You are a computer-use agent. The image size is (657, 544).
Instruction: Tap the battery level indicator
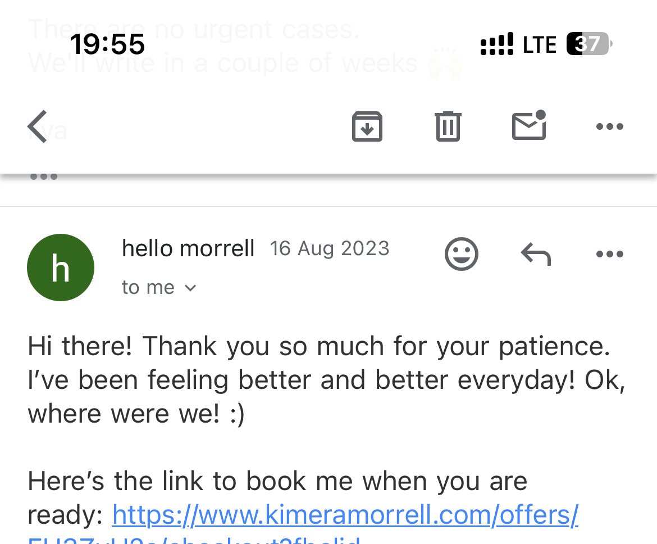click(x=588, y=44)
